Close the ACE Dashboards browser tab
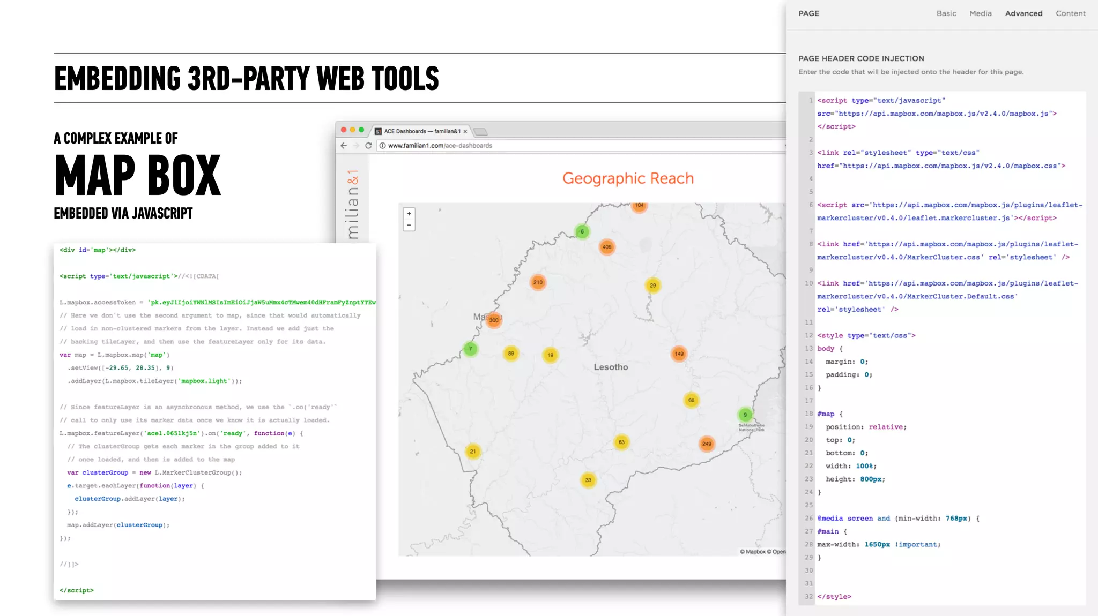Image resolution: width=1098 pixels, height=616 pixels. coord(465,131)
